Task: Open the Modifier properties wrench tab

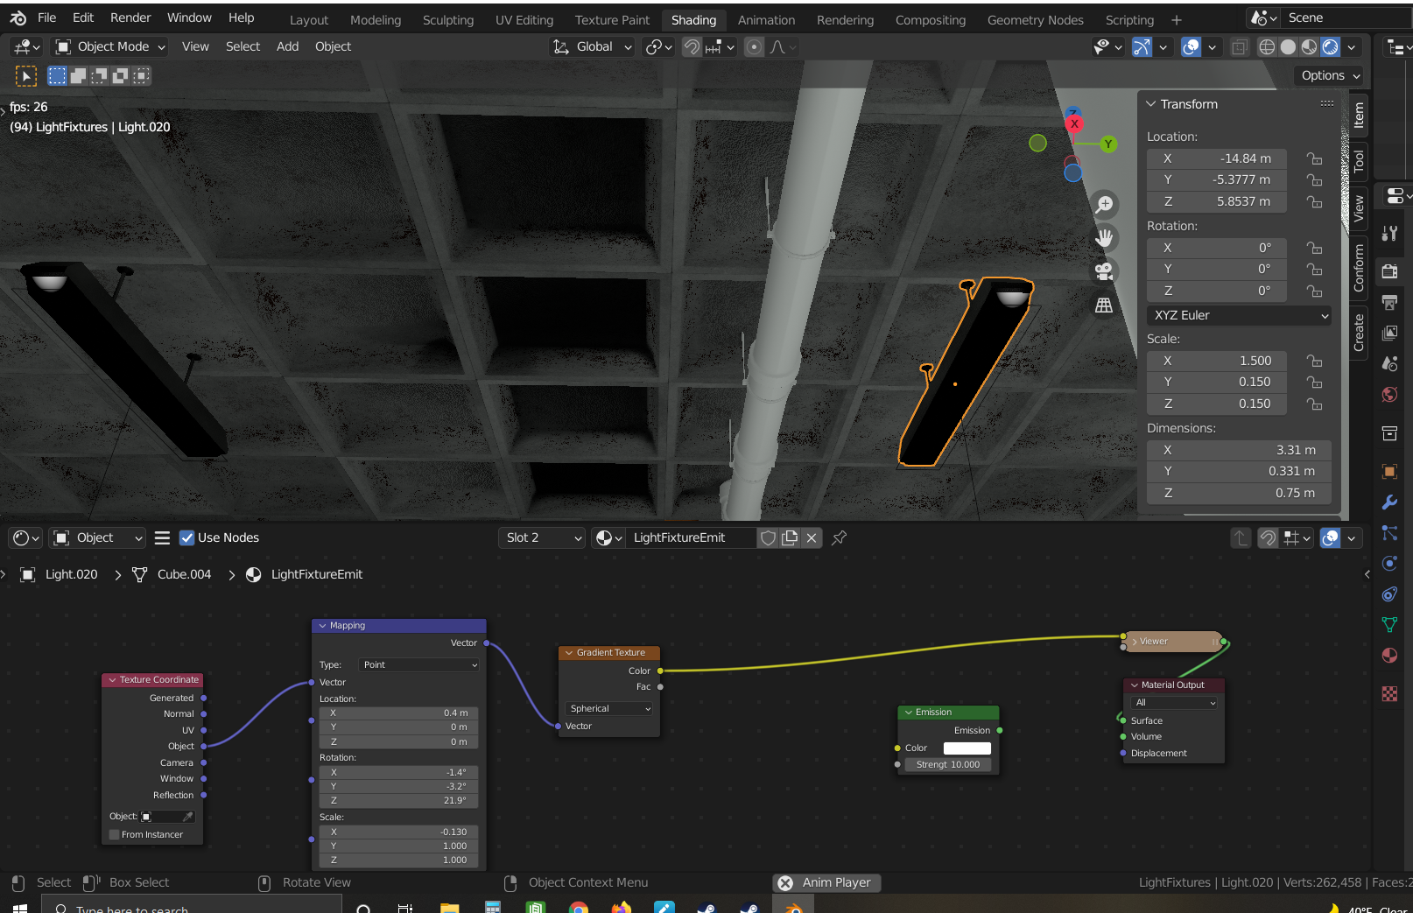Action: pos(1389,502)
